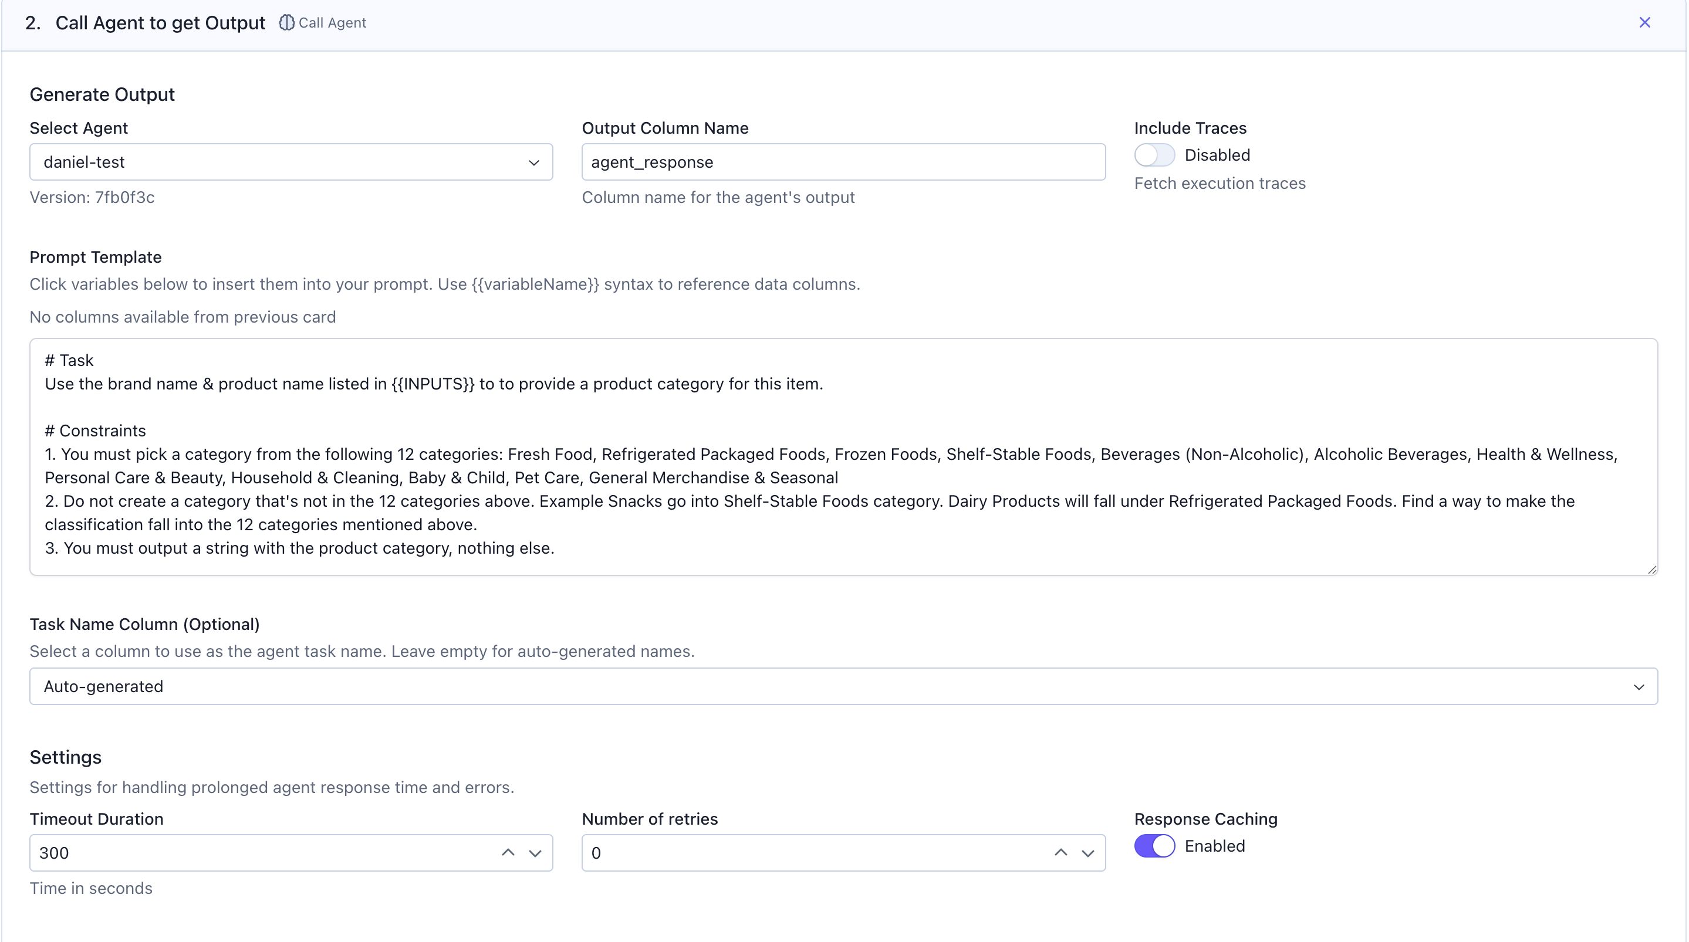Click the Output Column Name field
Image resolution: width=1689 pixels, height=942 pixels.
pos(843,162)
